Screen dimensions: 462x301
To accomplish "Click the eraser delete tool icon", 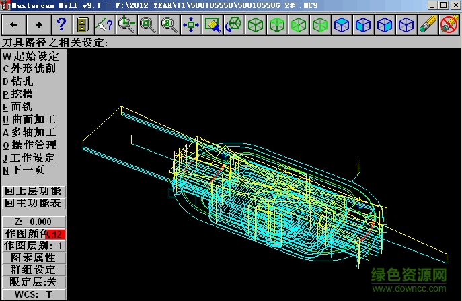I will pyautogui.click(x=428, y=26).
